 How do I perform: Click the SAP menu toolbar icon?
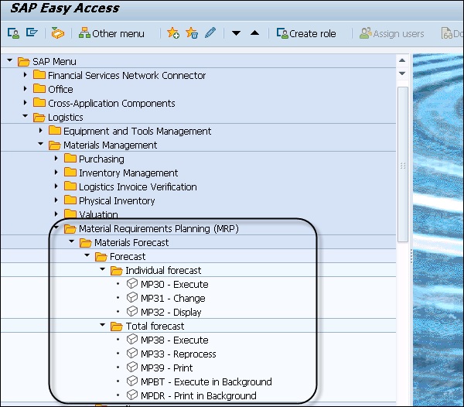point(32,34)
